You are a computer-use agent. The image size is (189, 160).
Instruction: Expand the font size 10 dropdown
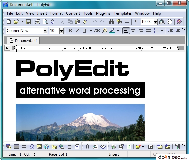click(x=61, y=31)
